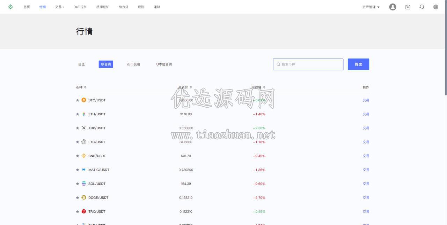Open customer support headset icon
The image size is (447, 225).
coord(422,7)
